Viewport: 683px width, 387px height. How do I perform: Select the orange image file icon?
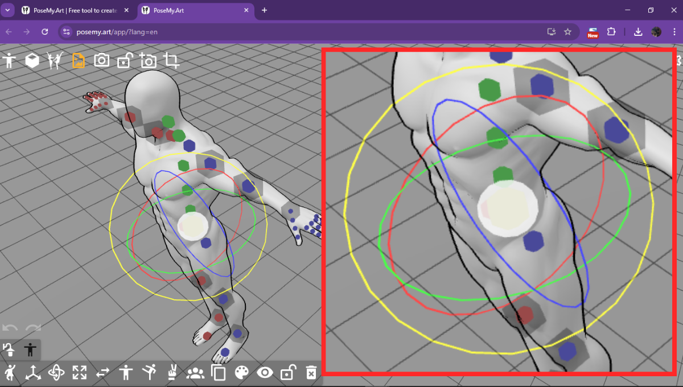tap(79, 60)
